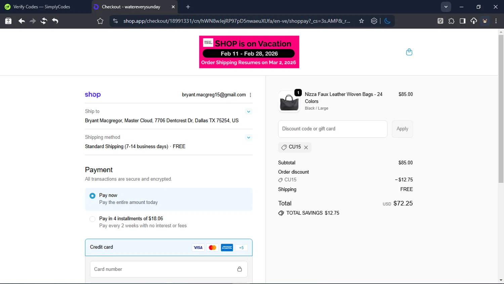This screenshot has height=284, width=504.
Task: Select Pay in 4 installments radio option
Action: 92,219
